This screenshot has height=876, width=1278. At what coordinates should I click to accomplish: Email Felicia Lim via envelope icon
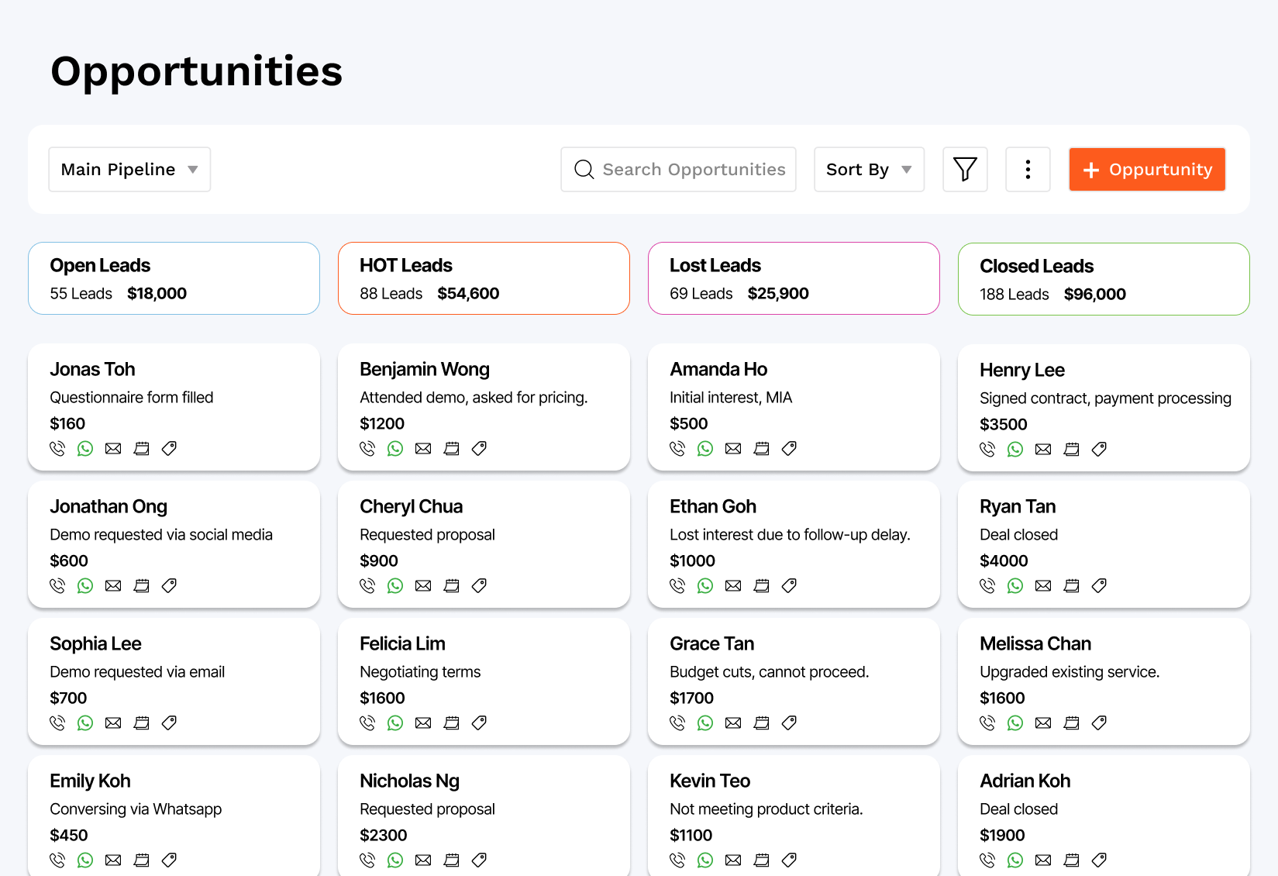[423, 723]
